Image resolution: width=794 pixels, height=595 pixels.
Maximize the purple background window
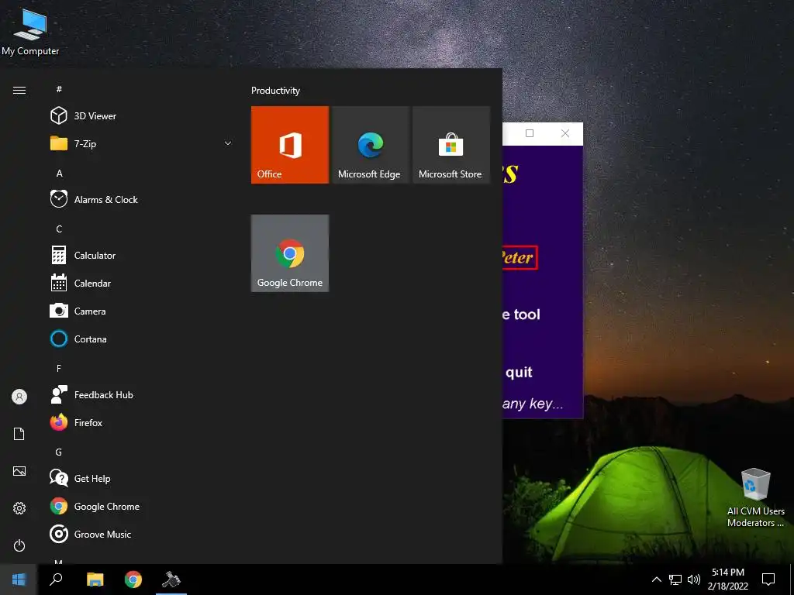click(x=530, y=133)
